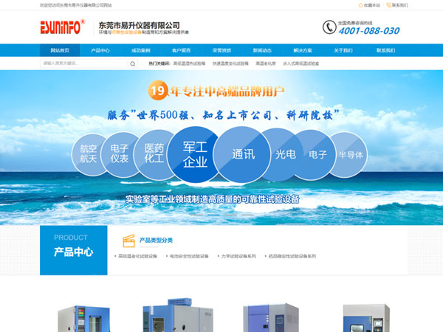Screen dimensions: 443x332
Task: Go to 关于我们 in the nav bar
Action: pyautogui.click(x=343, y=50)
